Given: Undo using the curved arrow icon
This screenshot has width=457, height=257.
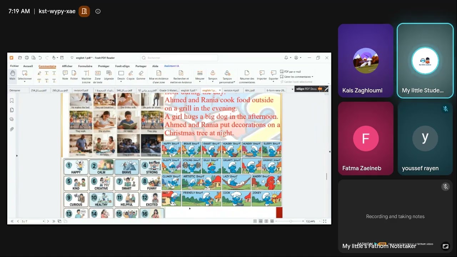Looking at the screenshot, I should pos(40,58).
